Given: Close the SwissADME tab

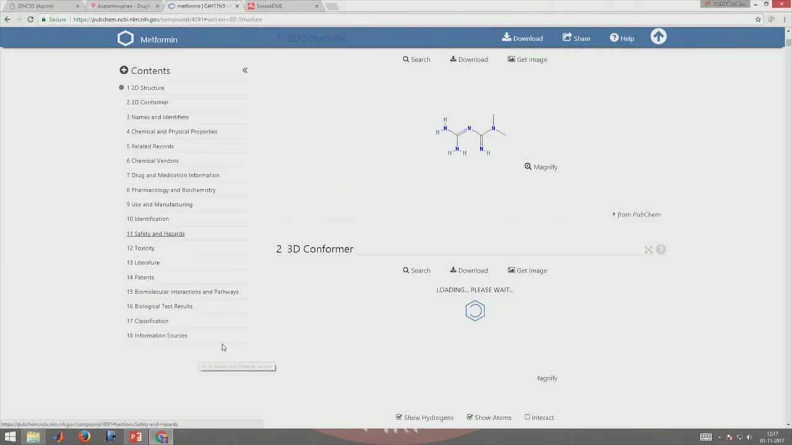Looking at the screenshot, I should 317,6.
